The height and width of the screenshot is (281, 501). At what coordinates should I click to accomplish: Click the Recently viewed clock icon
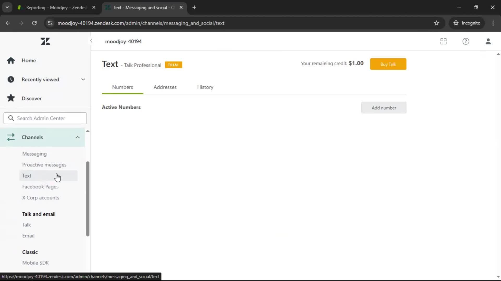coord(11,79)
